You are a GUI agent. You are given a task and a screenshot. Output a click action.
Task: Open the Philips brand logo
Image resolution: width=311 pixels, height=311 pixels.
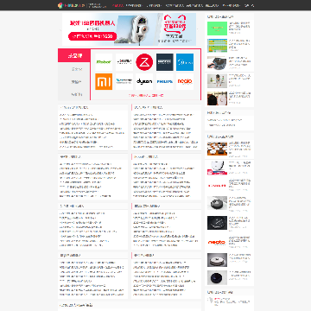165,81
